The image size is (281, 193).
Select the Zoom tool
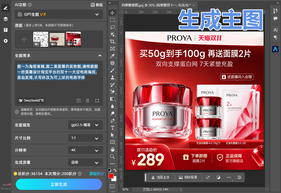pos(112,157)
